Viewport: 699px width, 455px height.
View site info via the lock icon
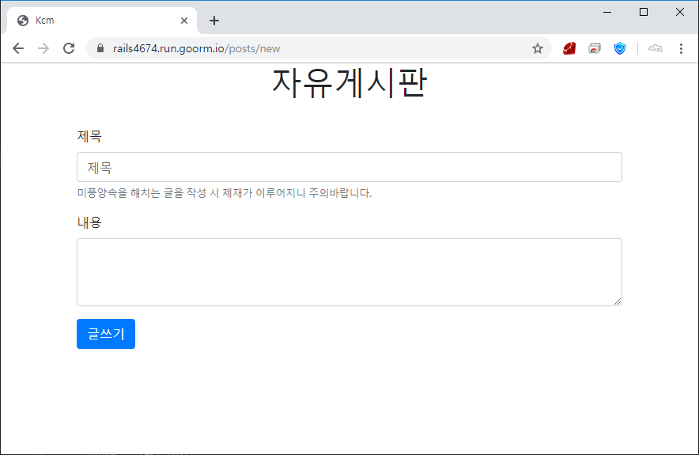point(100,48)
